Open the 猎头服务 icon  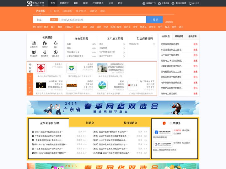pyautogui.click(x=56, y=52)
